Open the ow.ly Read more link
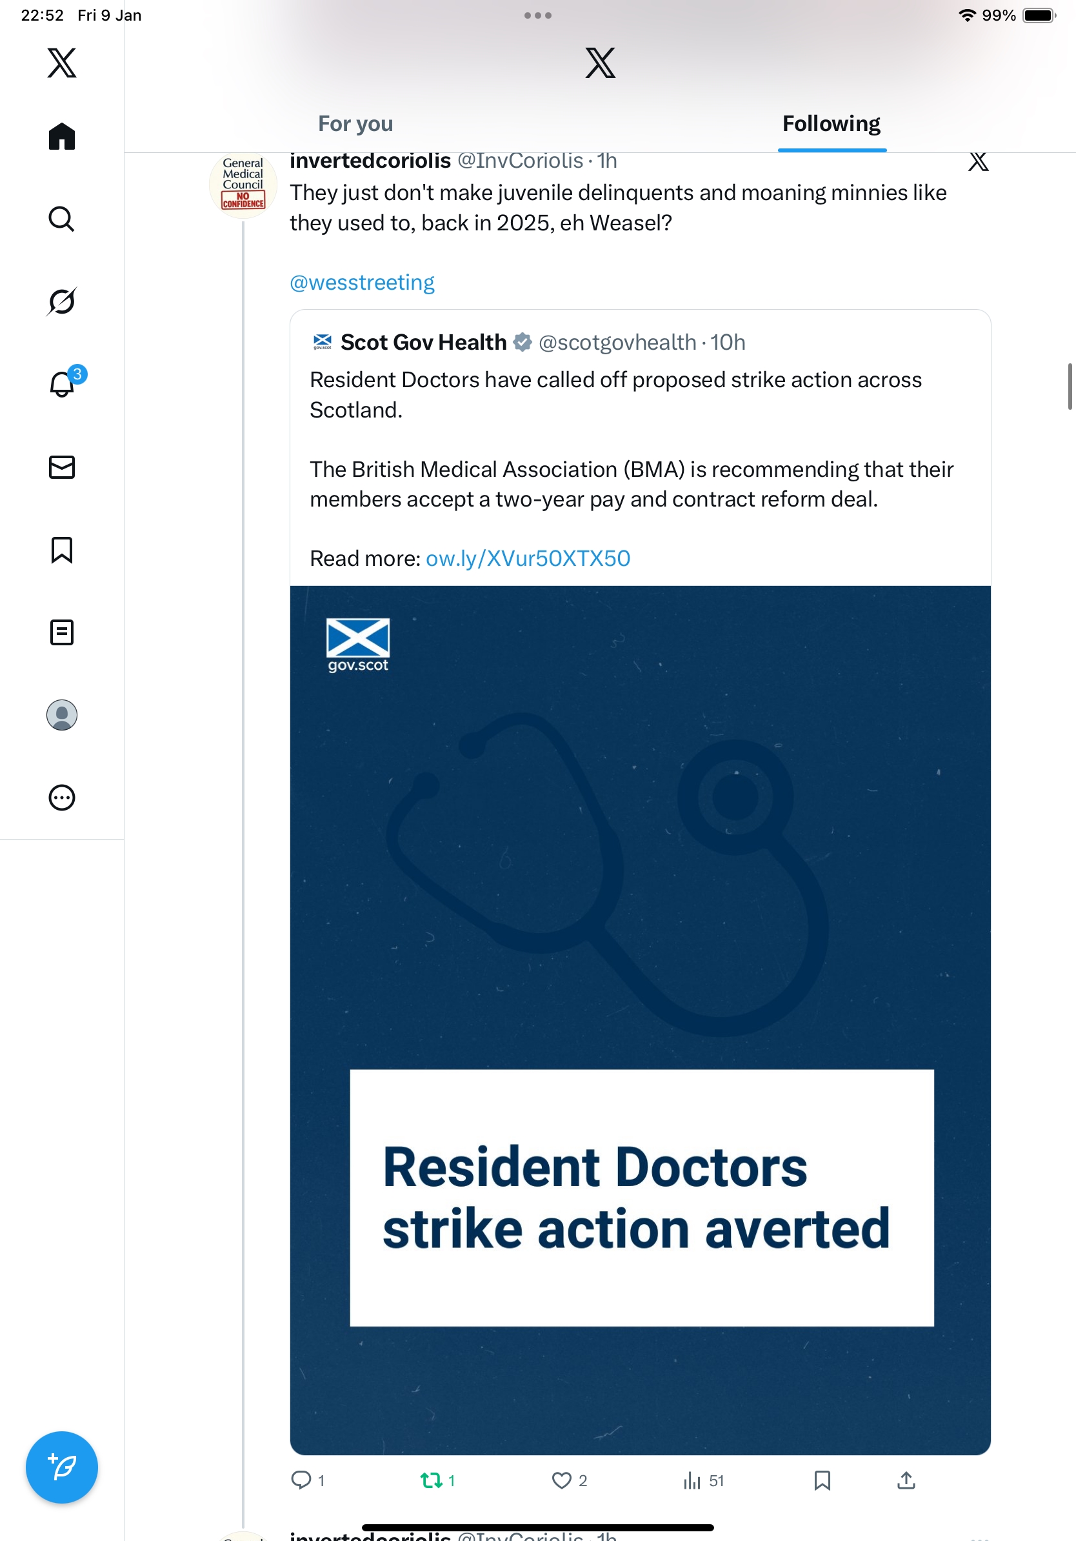 click(x=528, y=558)
